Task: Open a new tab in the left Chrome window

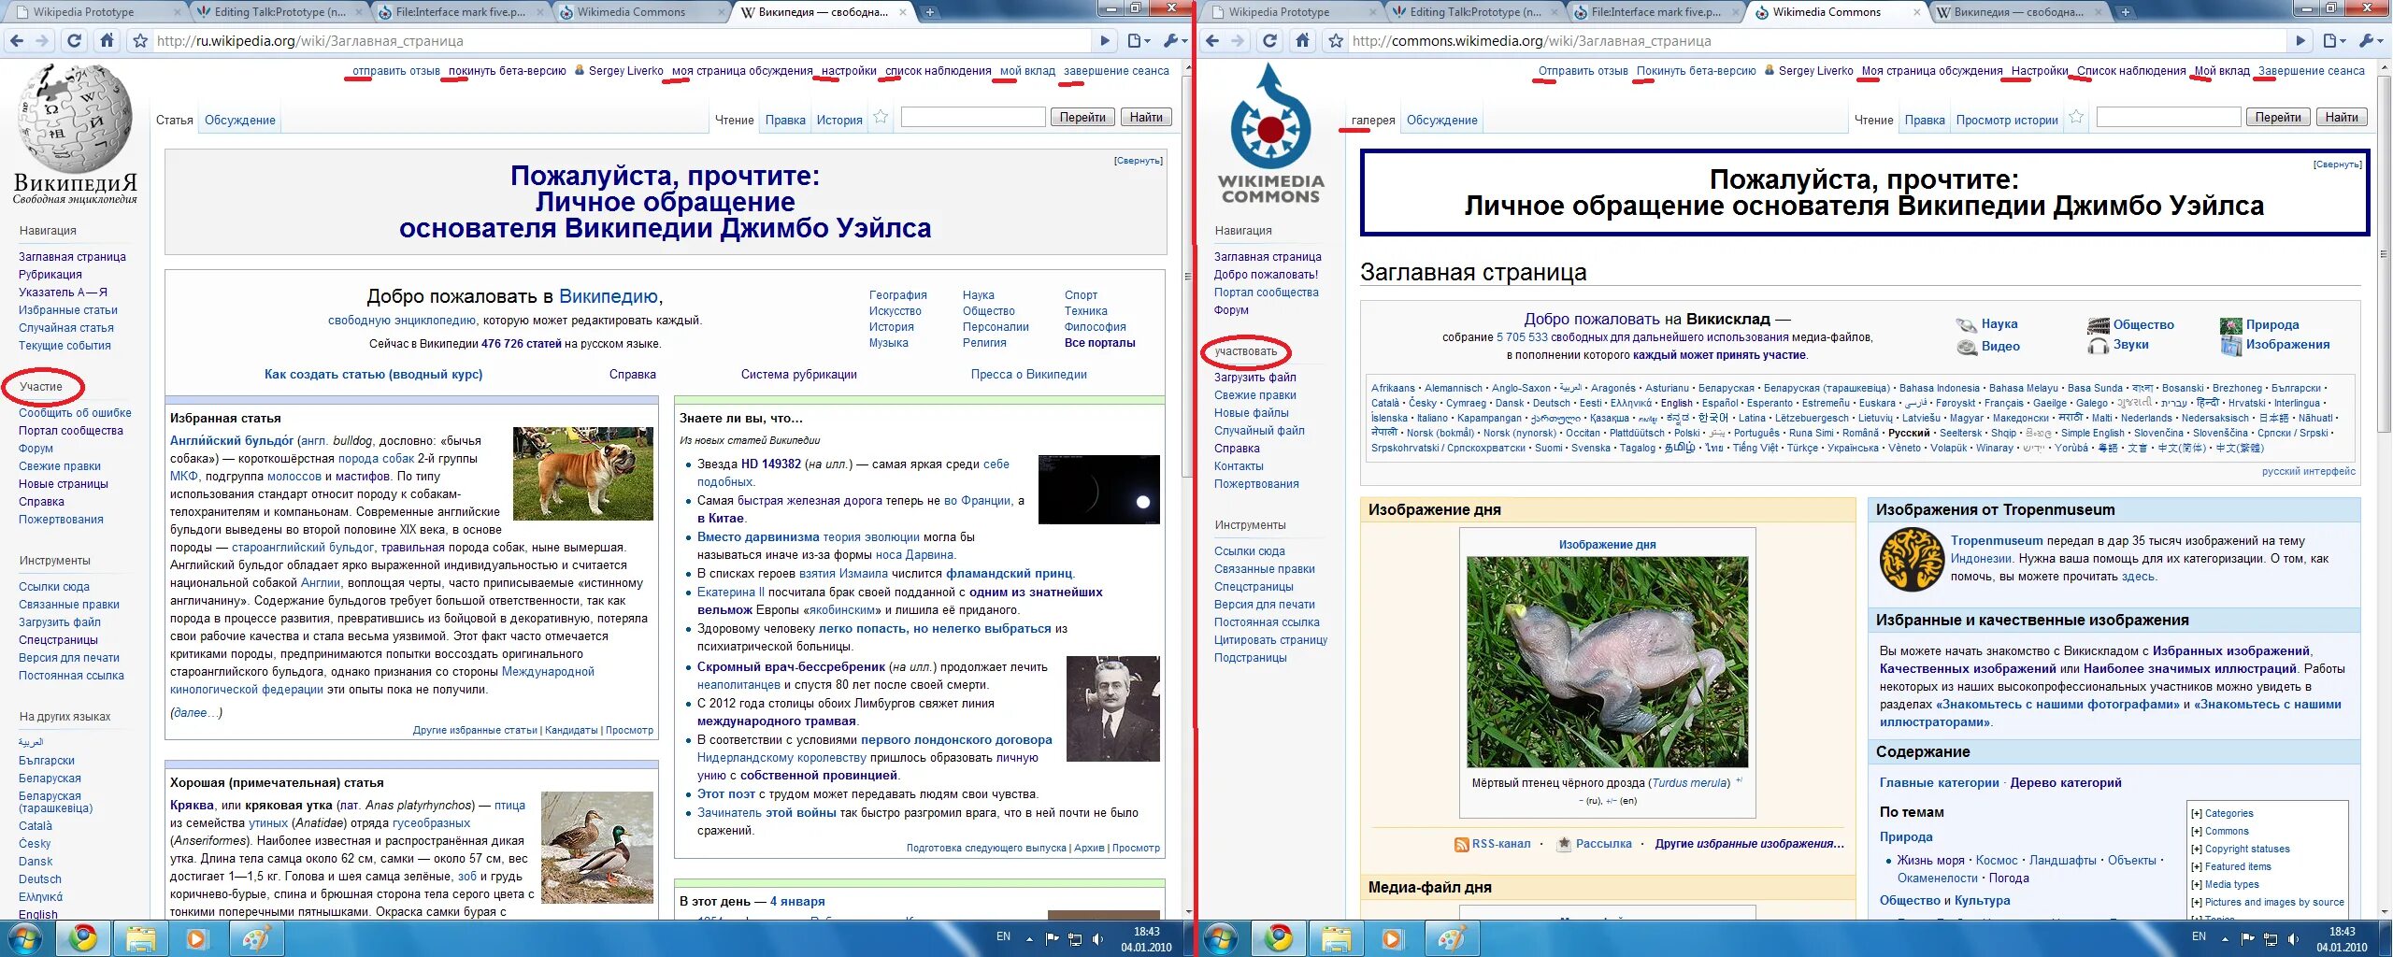Action: 929,12
